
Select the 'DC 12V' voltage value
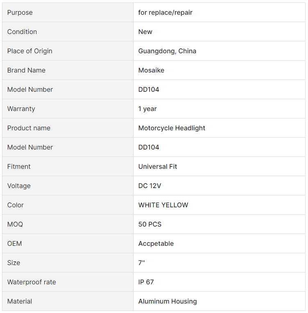(x=149, y=186)
